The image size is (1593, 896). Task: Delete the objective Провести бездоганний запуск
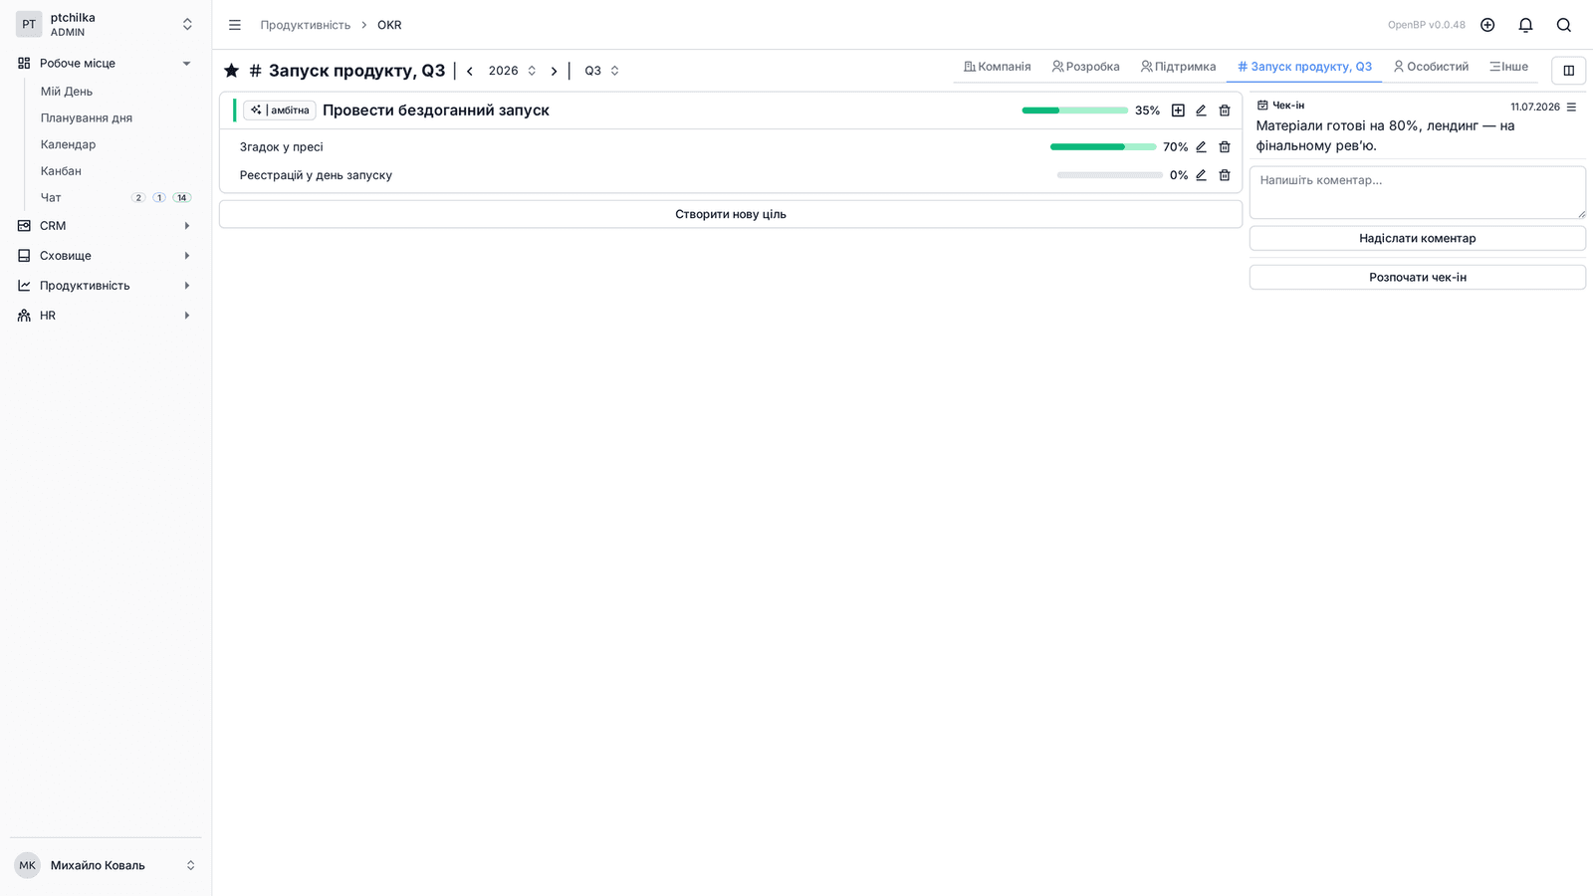pos(1225,111)
